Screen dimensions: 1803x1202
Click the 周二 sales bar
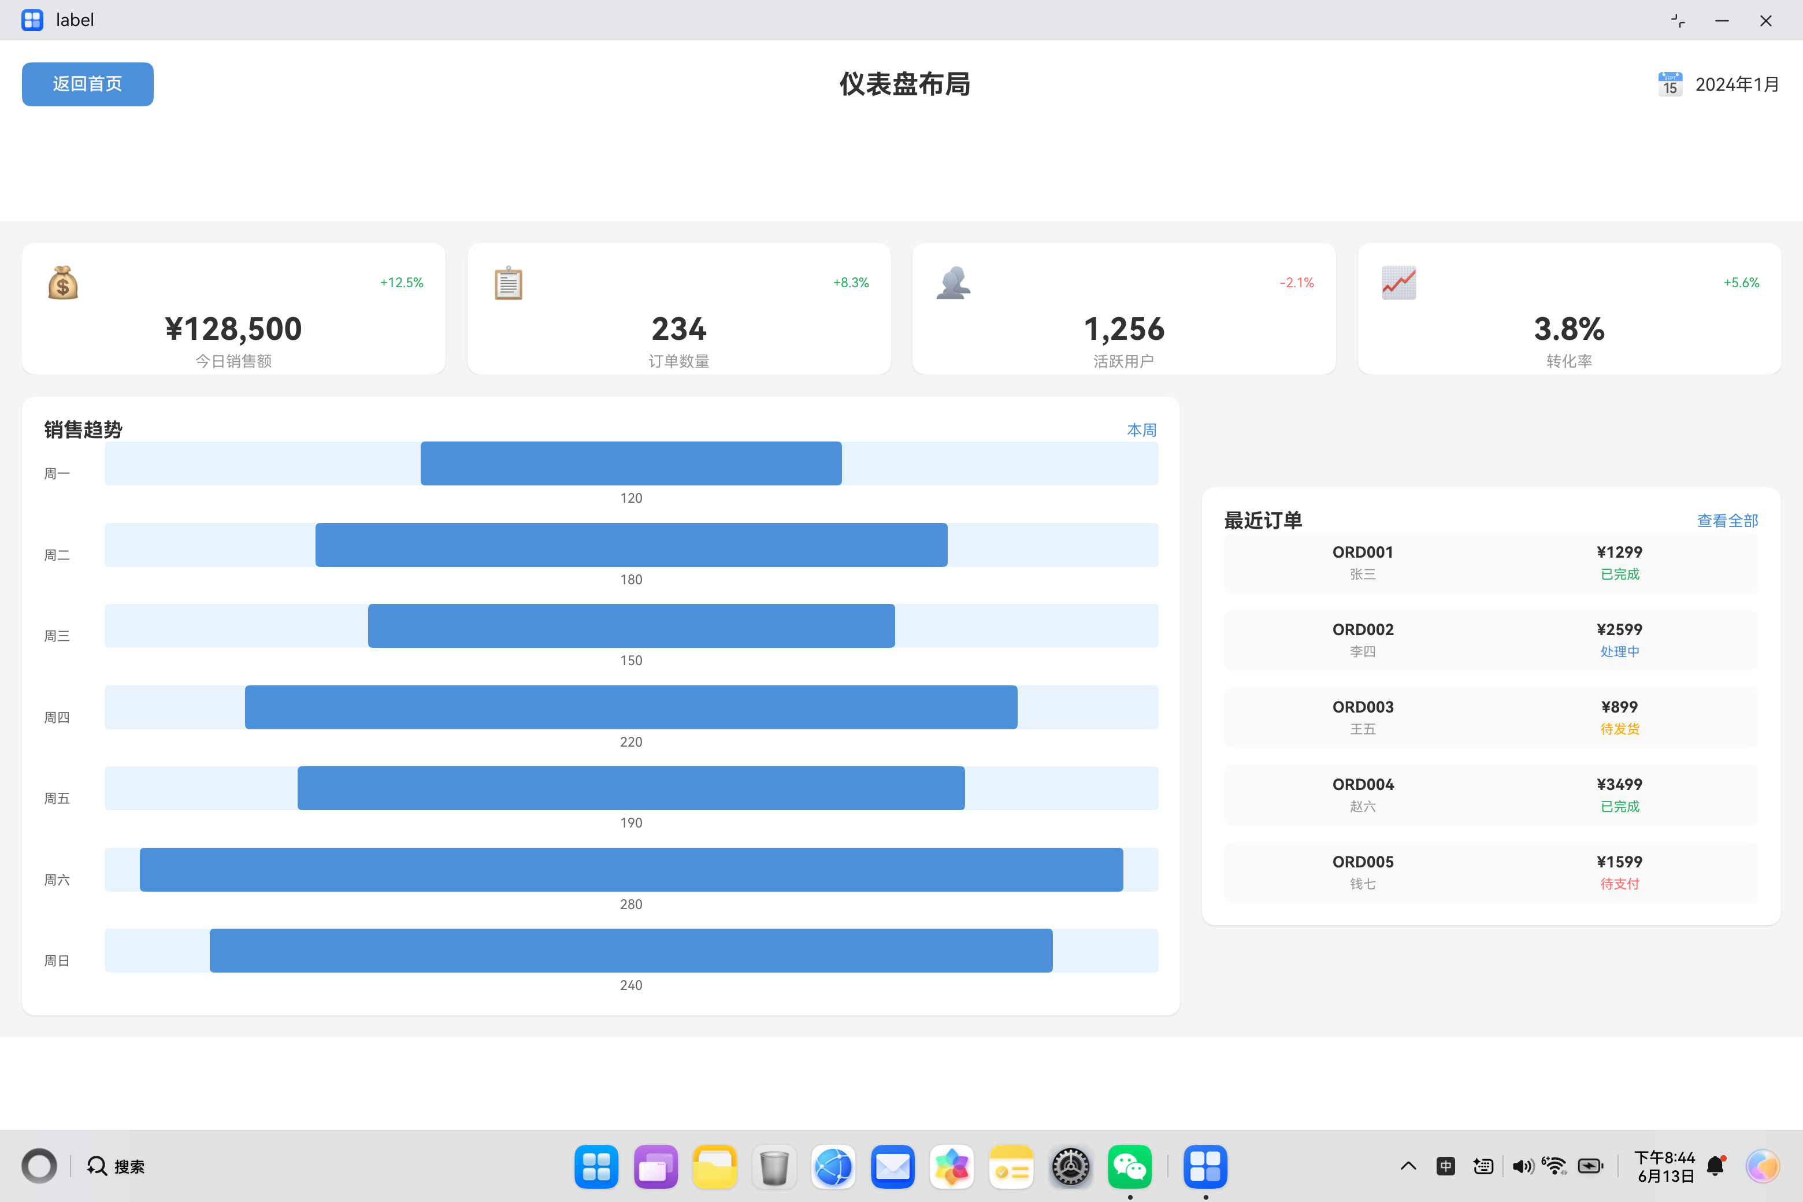tap(631, 544)
